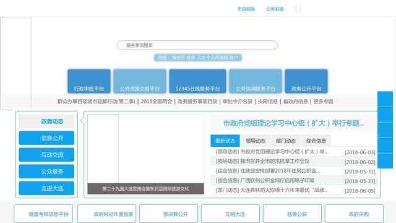
Task: Click the date [2018-06-03] in the news list
Action: click(360, 152)
